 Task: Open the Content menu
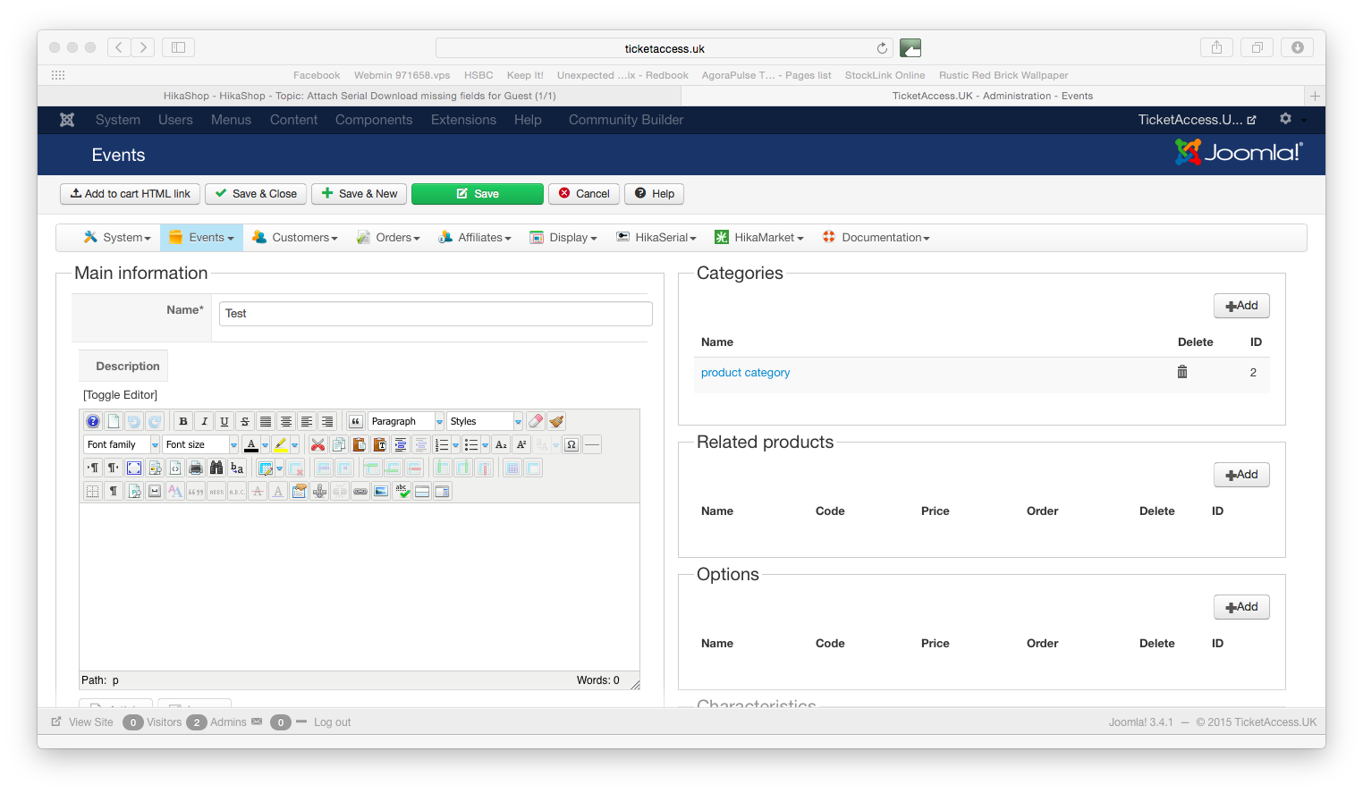tap(293, 120)
